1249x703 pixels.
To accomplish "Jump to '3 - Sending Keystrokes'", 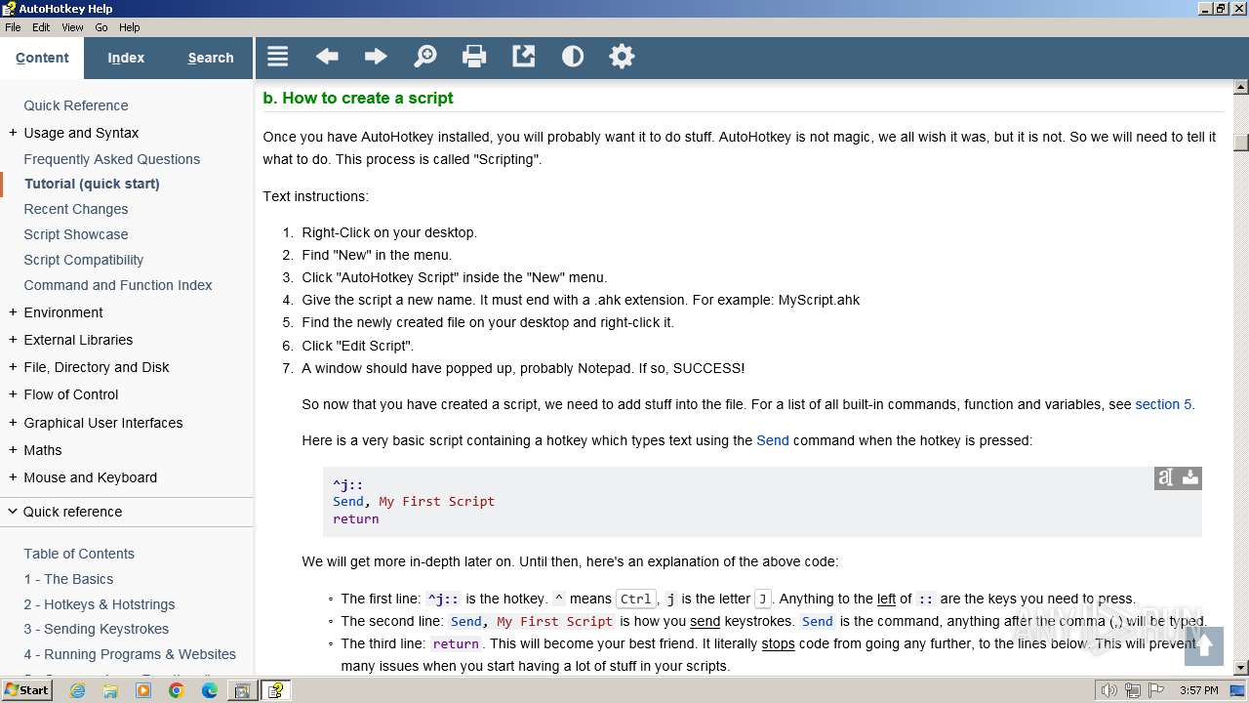I will (x=97, y=629).
